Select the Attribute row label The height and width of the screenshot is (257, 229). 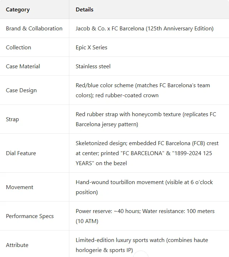click(17, 245)
